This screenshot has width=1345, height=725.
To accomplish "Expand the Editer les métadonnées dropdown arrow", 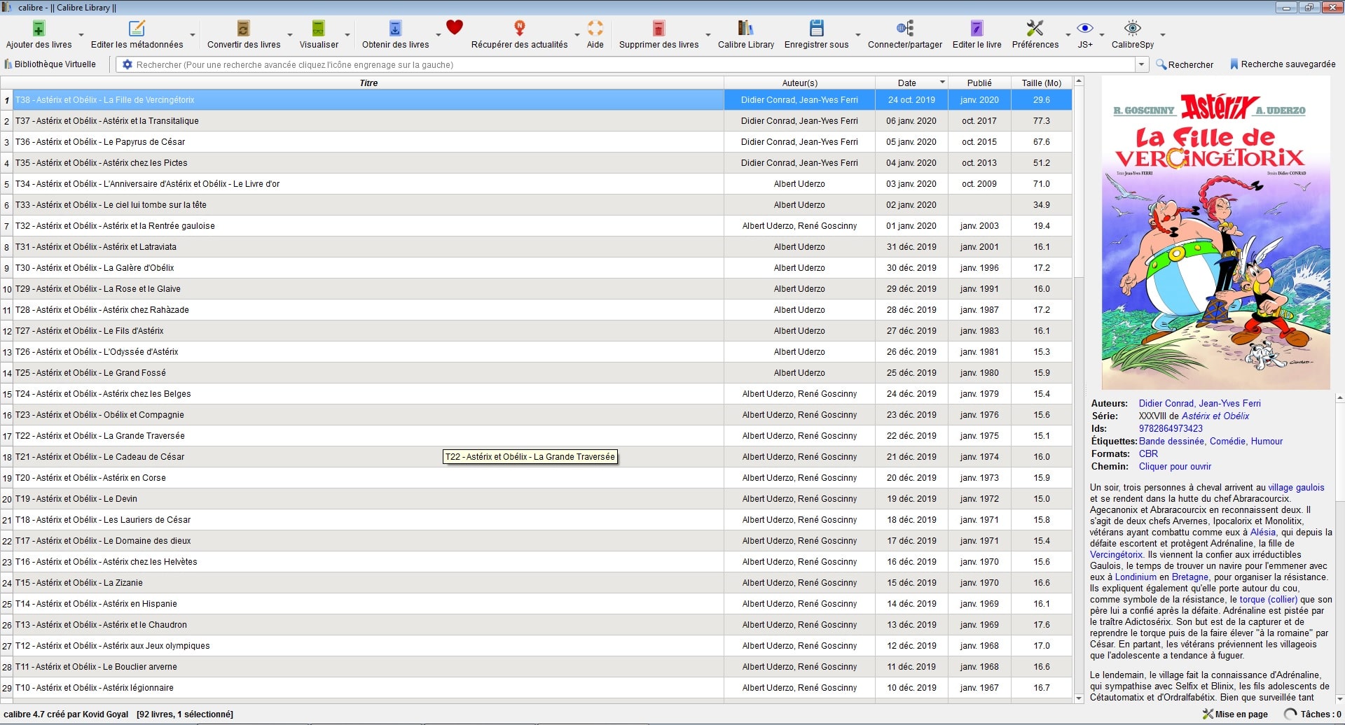I will pyautogui.click(x=193, y=35).
